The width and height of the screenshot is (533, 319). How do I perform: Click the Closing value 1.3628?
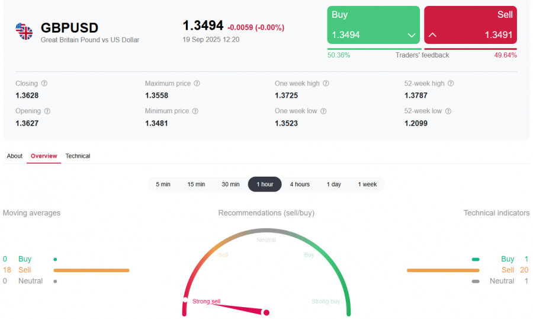[x=27, y=95]
